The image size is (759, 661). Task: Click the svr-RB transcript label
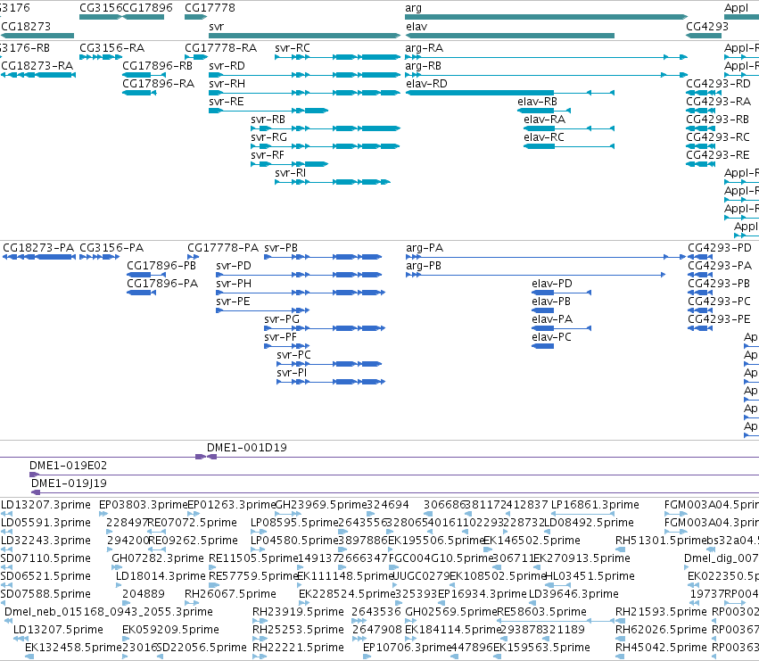[268, 120]
